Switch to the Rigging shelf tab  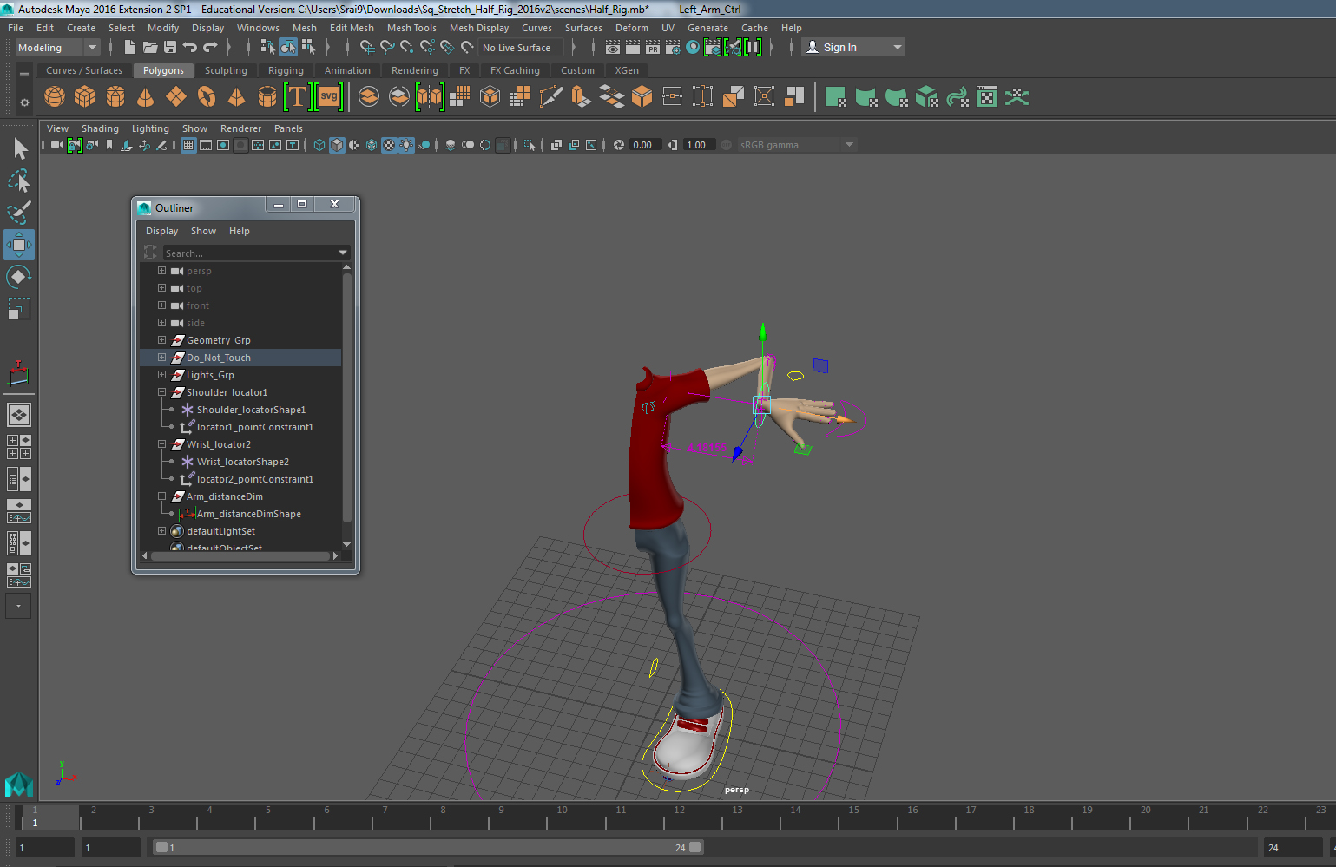pyautogui.click(x=286, y=70)
